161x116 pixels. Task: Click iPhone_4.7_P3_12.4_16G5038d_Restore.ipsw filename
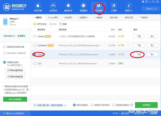click(79, 45)
